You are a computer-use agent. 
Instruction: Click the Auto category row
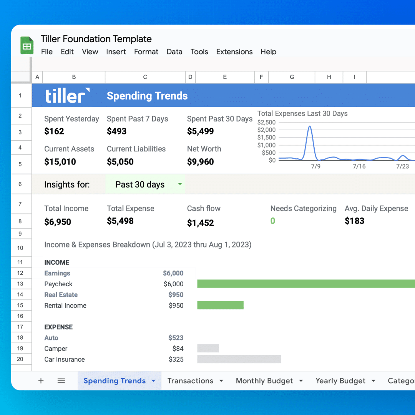(114, 338)
